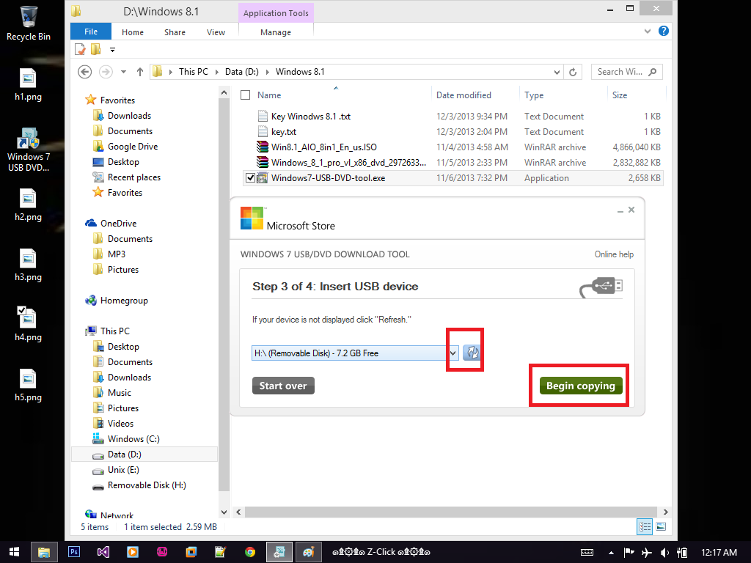Open Windows (C:) drive
This screenshot has height=563, width=751.
(x=133, y=439)
